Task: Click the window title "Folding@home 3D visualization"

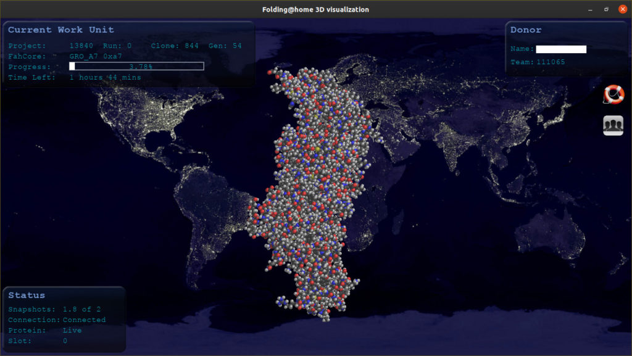Action: click(x=315, y=9)
